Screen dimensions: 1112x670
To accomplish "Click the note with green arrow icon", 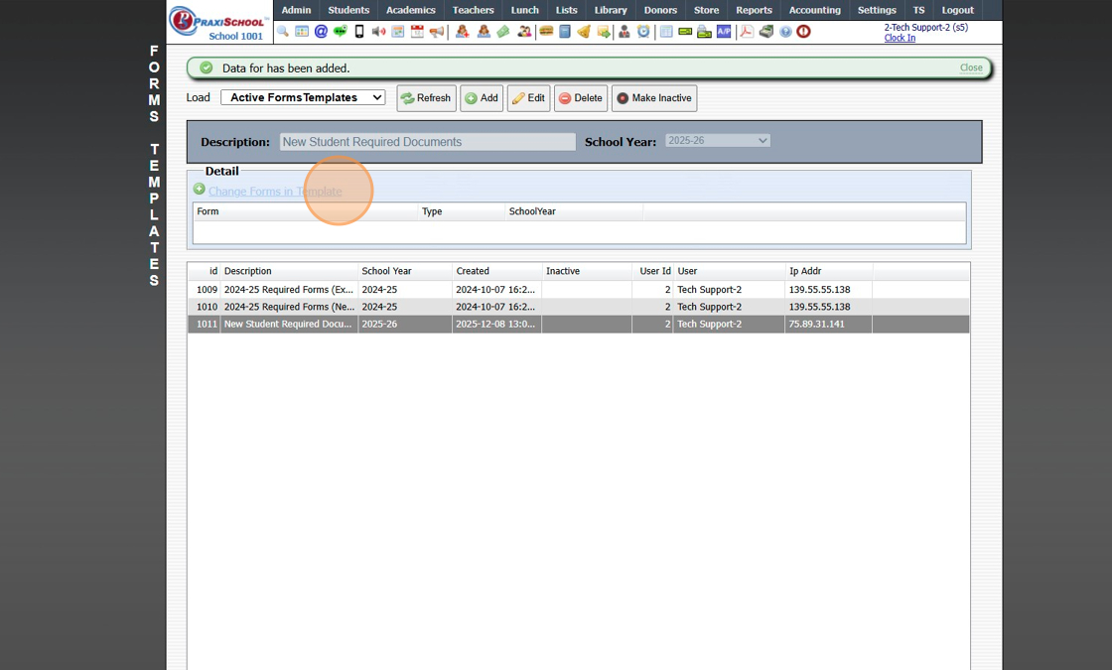I will [x=604, y=31].
